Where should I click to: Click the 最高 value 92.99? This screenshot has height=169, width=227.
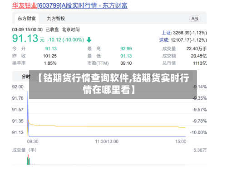[x=126, y=48]
